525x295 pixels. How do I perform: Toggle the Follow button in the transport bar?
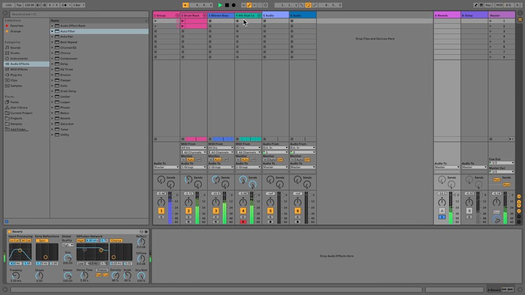click(185, 5)
